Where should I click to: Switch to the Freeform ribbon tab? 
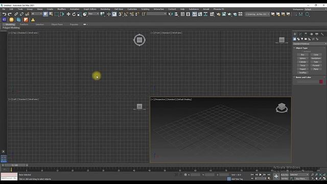point(24,25)
